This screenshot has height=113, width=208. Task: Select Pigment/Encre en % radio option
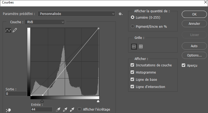coord(132,26)
